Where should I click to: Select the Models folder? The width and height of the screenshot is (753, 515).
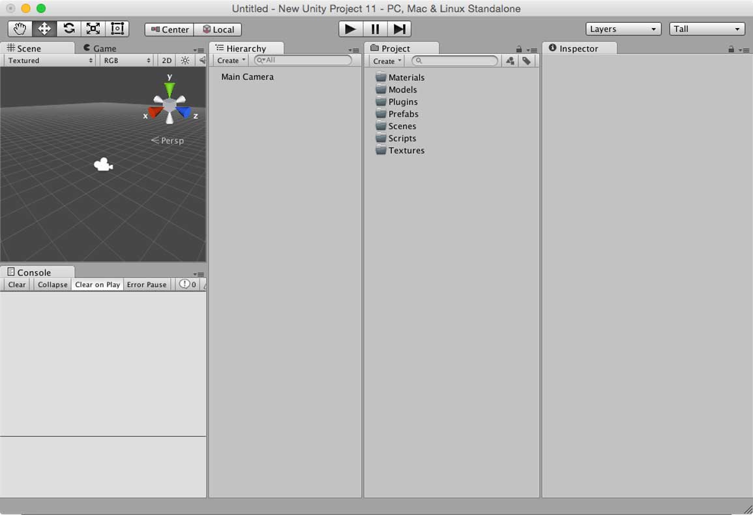coord(396,90)
